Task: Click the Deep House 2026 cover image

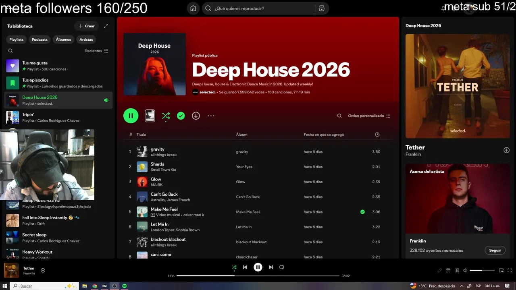Action: 154,64
